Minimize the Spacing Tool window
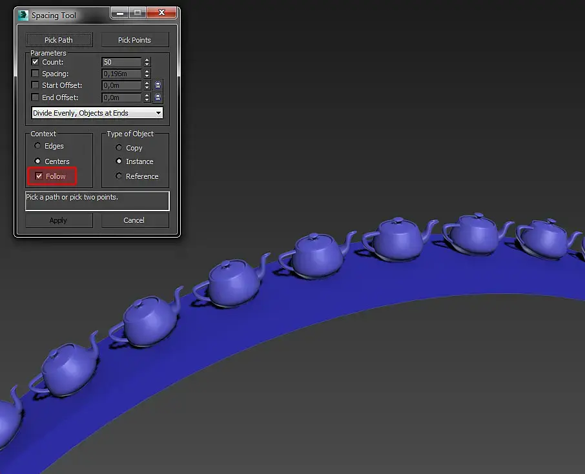The image size is (585, 474). click(x=119, y=13)
